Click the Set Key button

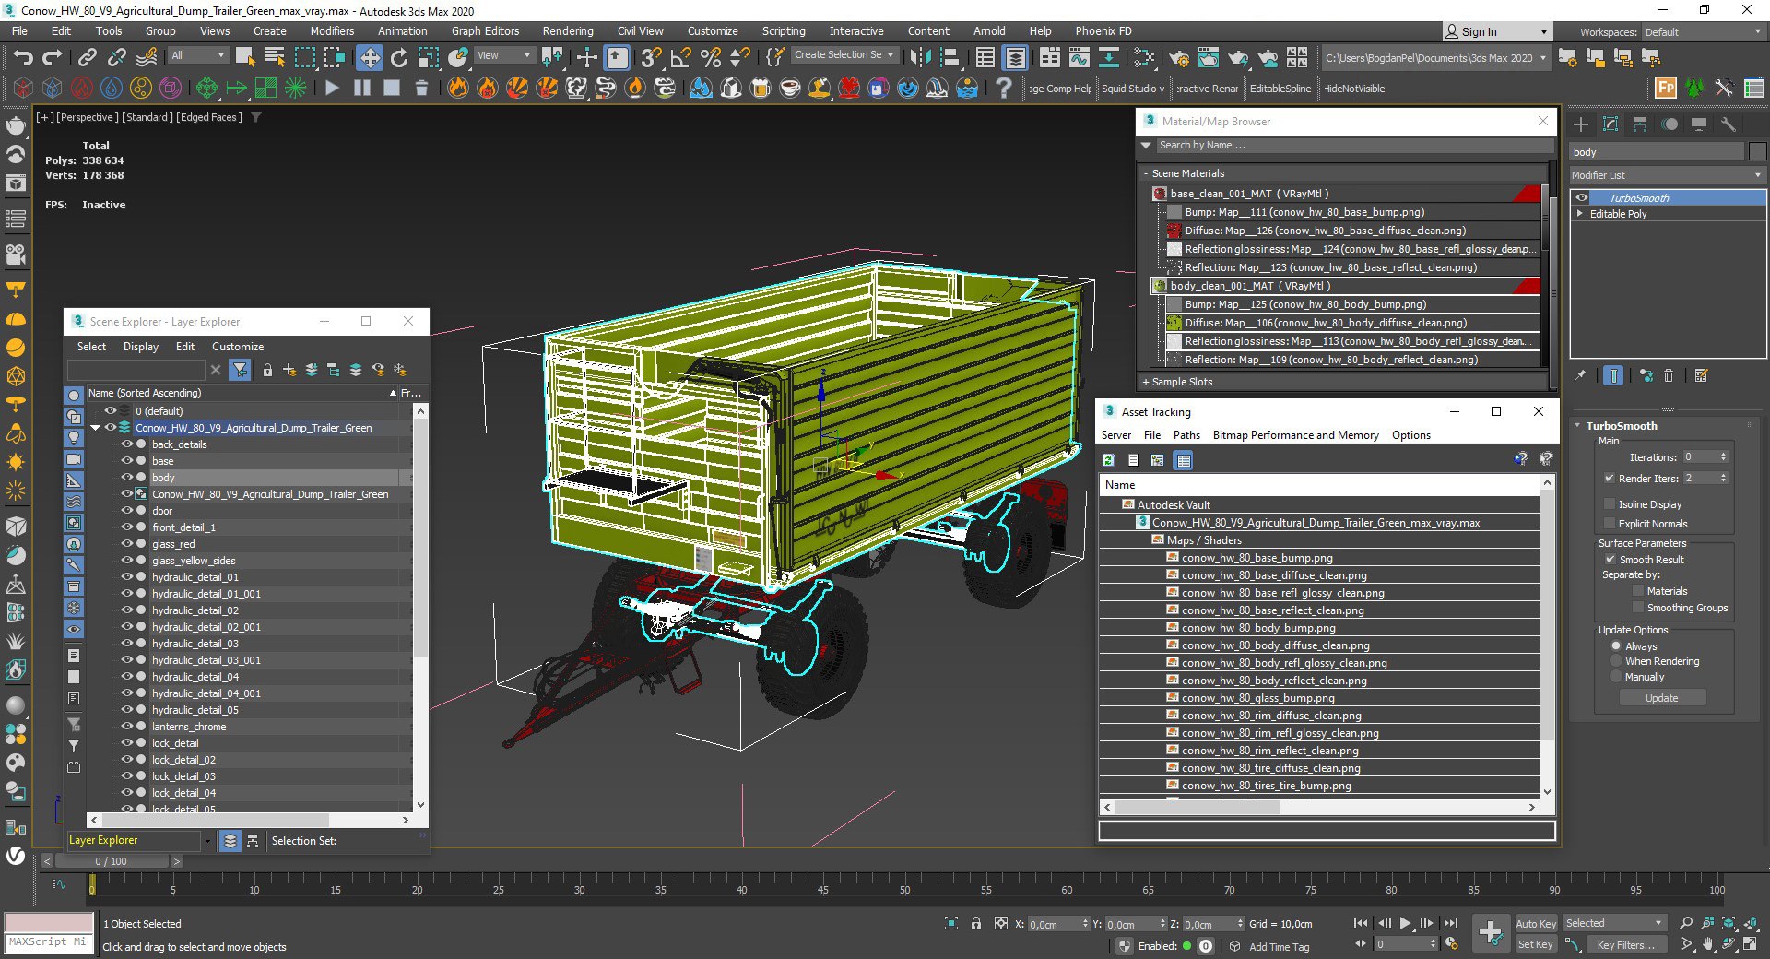(x=1535, y=944)
